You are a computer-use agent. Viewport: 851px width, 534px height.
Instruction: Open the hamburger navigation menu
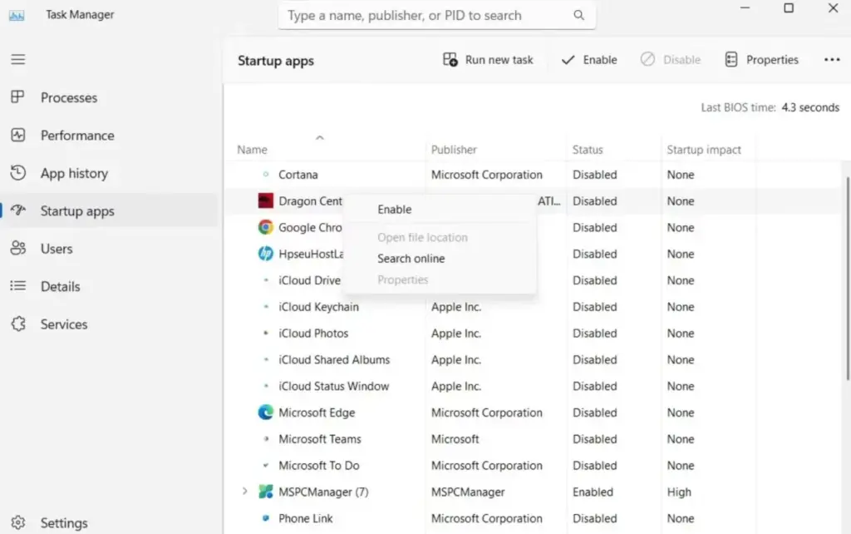17,60
